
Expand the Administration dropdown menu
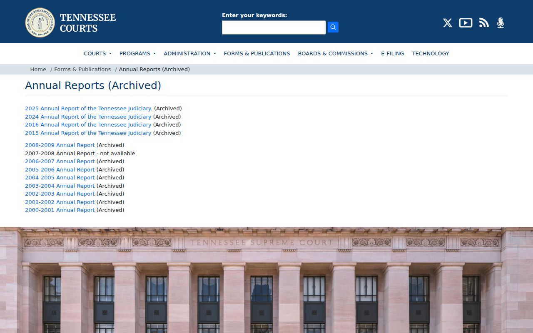190,53
